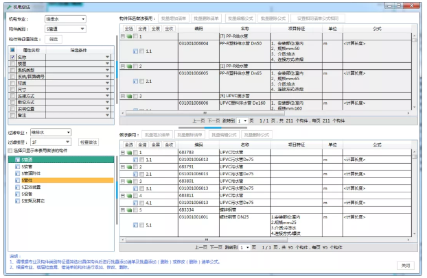427x278 pixels.
Task: Click 下一页 under the upper table
Action: (213, 121)
